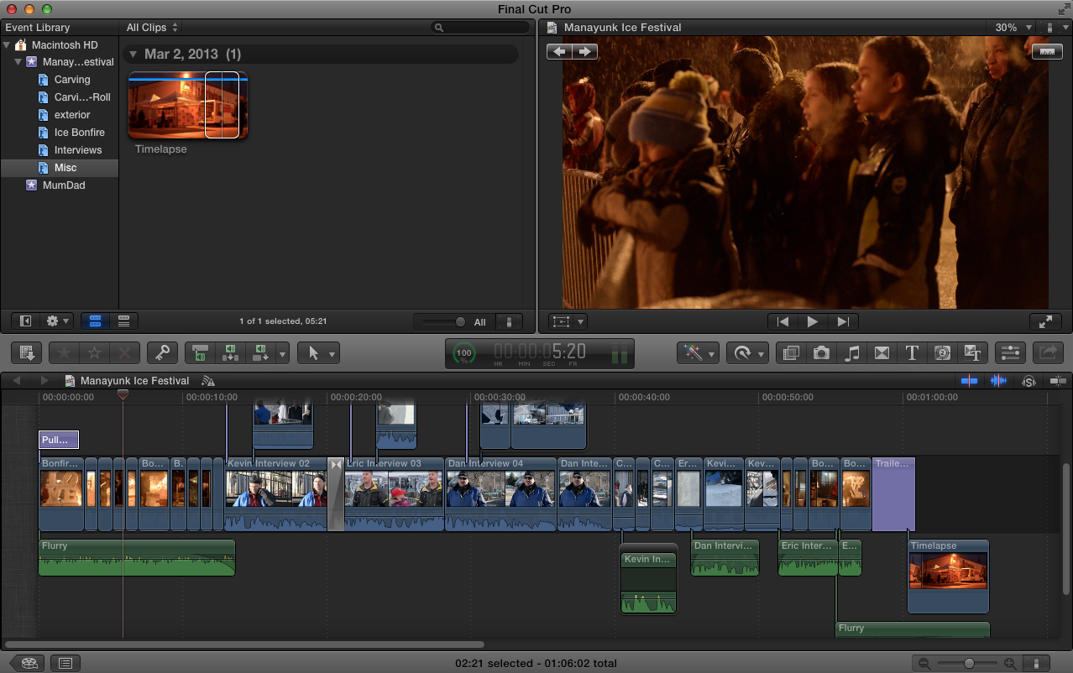Viewport: 1073px width, 673px height.
Task: Open the edit options dropdown arrow beside Append
Action: tap(282, 353)
